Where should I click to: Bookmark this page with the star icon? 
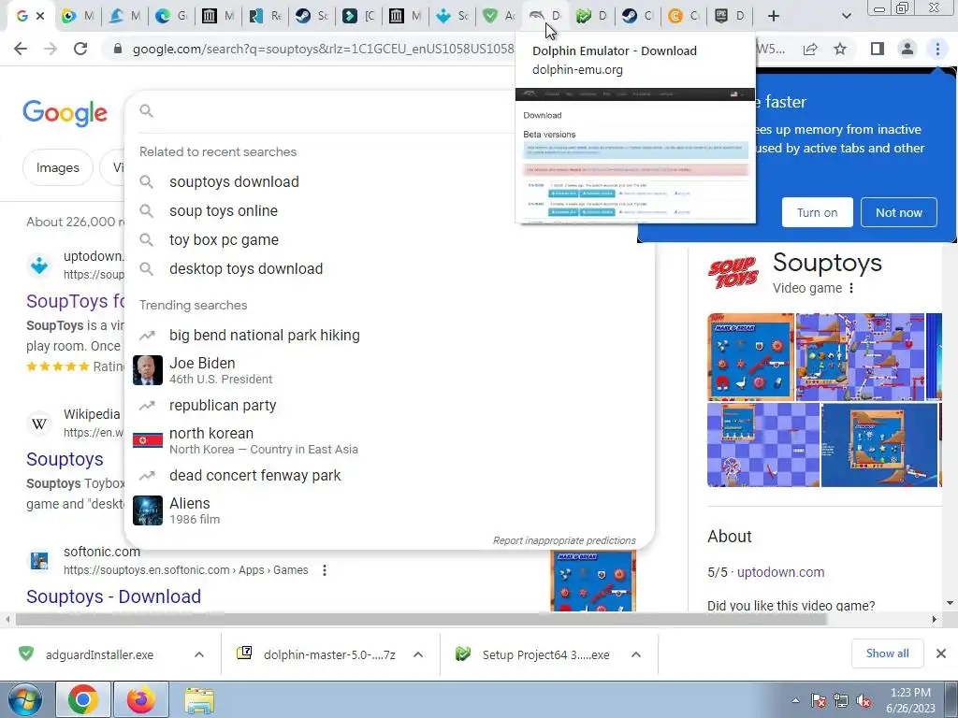click(840, 49)
